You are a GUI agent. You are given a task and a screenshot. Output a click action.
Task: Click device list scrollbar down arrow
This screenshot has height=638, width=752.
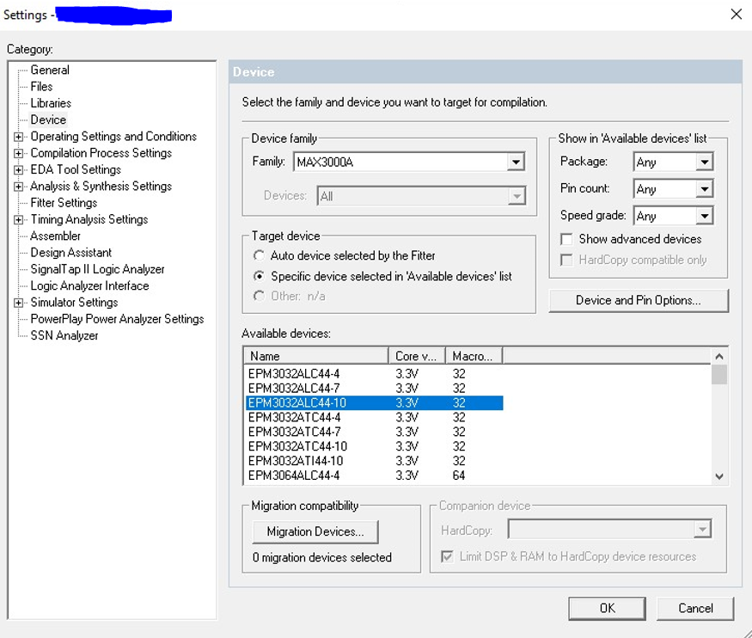pyautogui.click(x=718, y=476)
